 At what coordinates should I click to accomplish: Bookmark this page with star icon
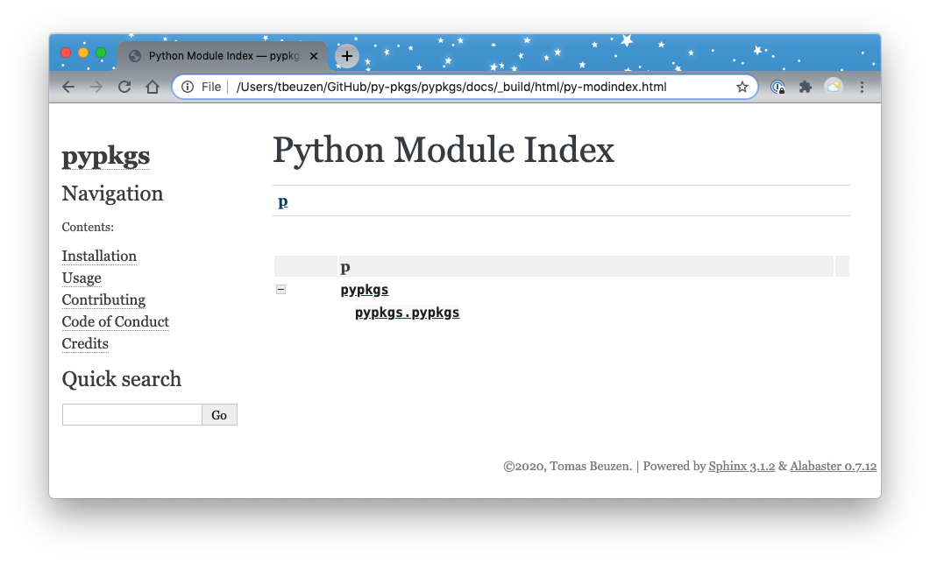(742, 87)
